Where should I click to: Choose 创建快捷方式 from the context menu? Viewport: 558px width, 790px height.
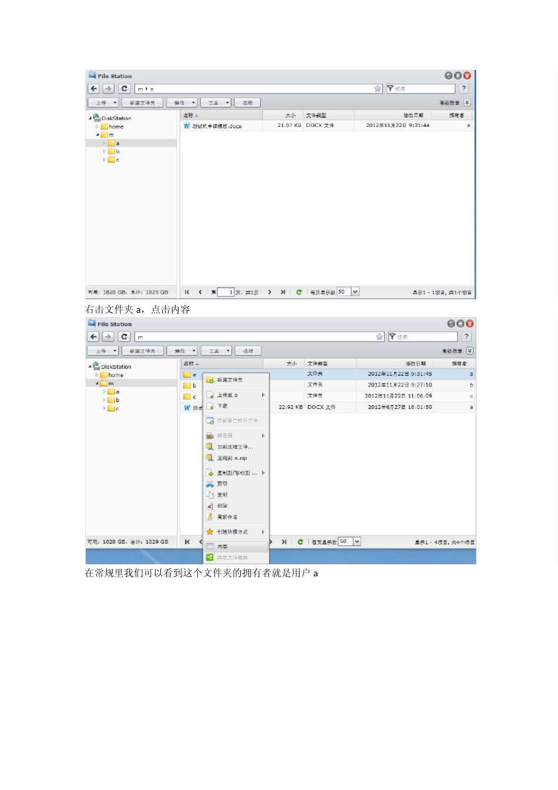tap(236, 532)
